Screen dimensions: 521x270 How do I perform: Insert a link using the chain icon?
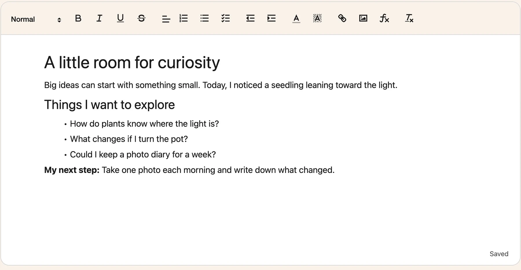(342, 18)
